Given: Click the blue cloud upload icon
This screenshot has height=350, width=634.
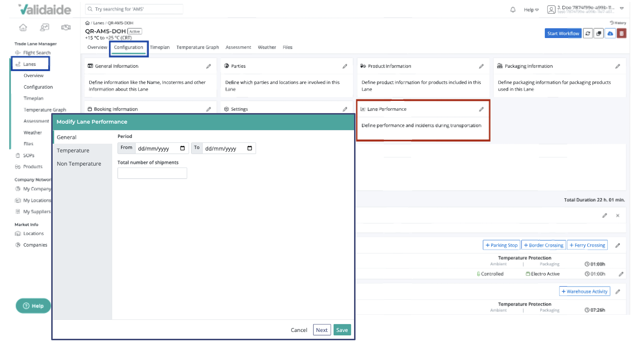Looking at the screenshot, I should point(610,33).
